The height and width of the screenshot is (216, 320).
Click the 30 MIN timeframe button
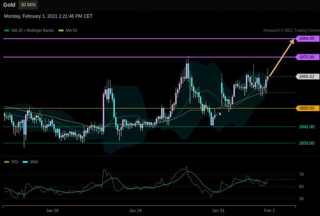pyautogui.click(x=28, y=5)
